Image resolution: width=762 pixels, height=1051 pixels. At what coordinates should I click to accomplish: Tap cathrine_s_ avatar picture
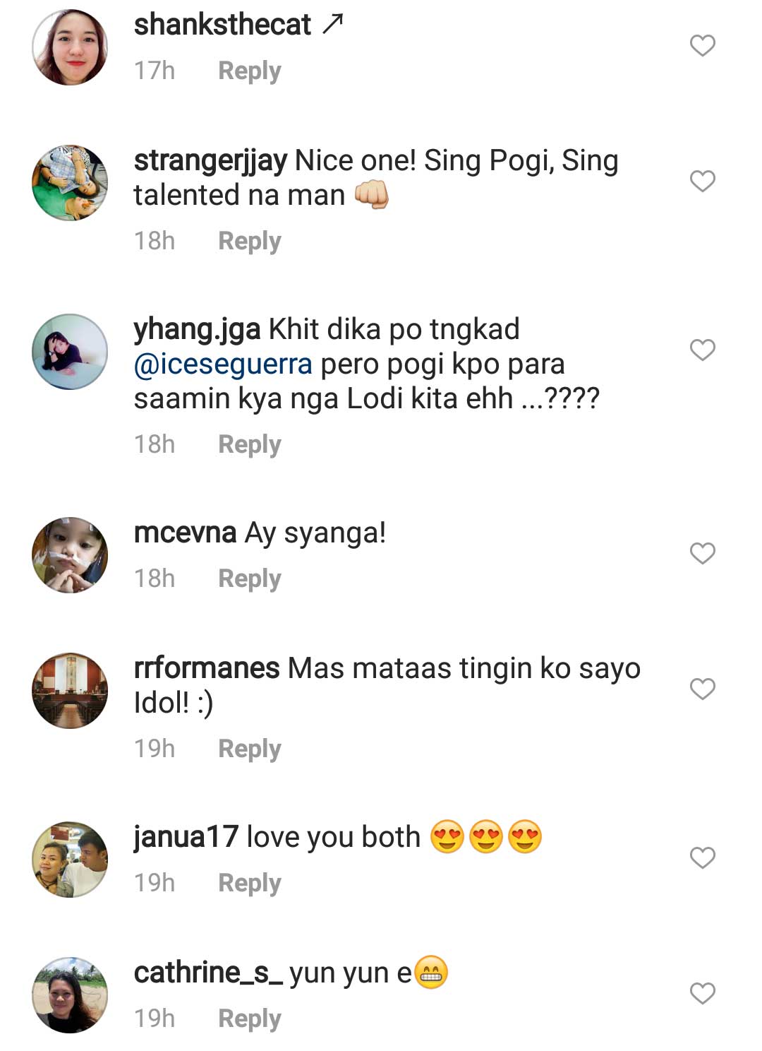(x=70, y=995)
